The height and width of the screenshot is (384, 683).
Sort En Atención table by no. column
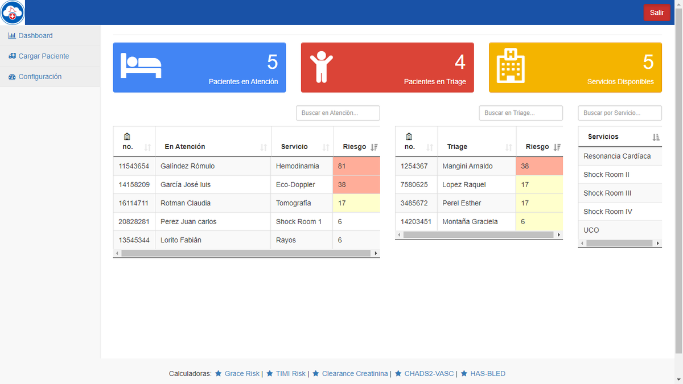pyautogui.click(x=134, y=142)
